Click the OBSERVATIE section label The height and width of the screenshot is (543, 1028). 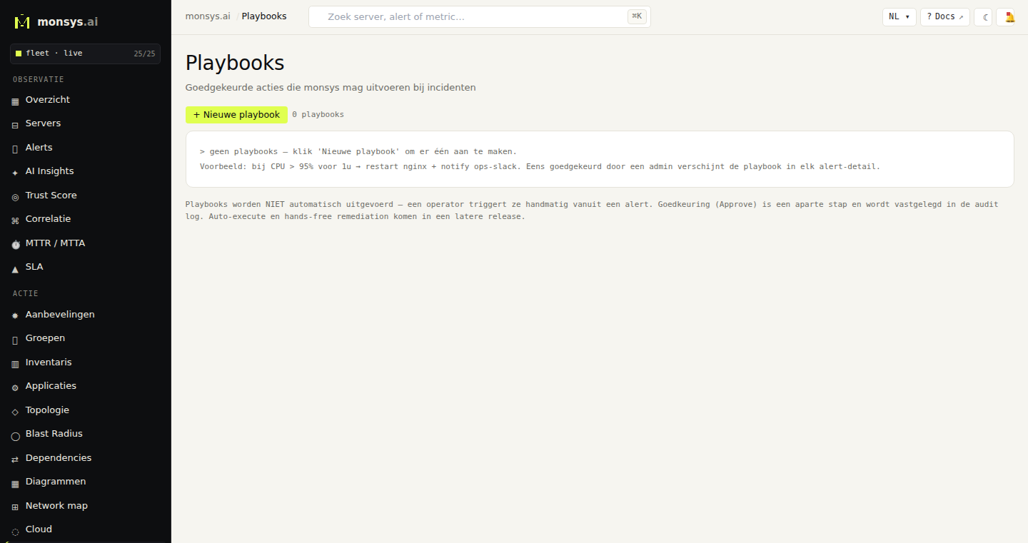[x=39, y=79]
